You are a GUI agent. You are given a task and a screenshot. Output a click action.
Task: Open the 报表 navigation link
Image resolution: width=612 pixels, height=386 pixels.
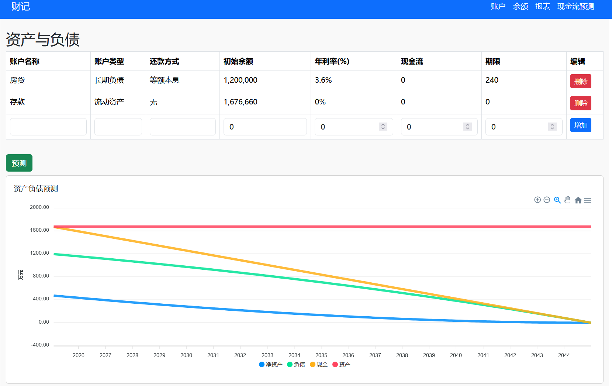542,7
